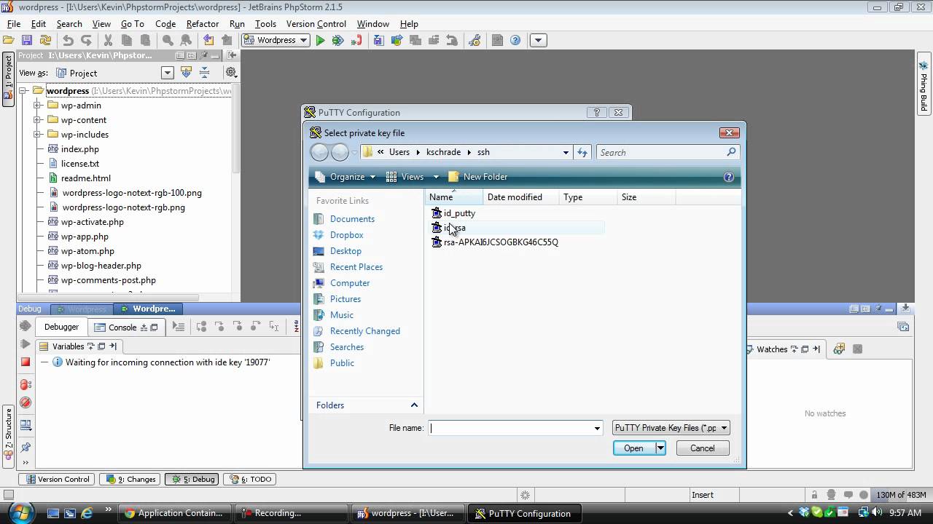The width and height of the screenshot is (933, 524).
Task: Click the Undo toolbar icon
Action: (x=68, y=40)
